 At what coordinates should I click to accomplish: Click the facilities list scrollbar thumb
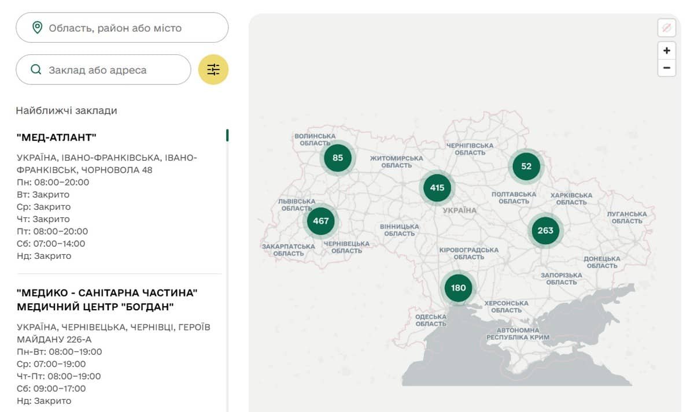pyautogui.click(x=227, y=135)
